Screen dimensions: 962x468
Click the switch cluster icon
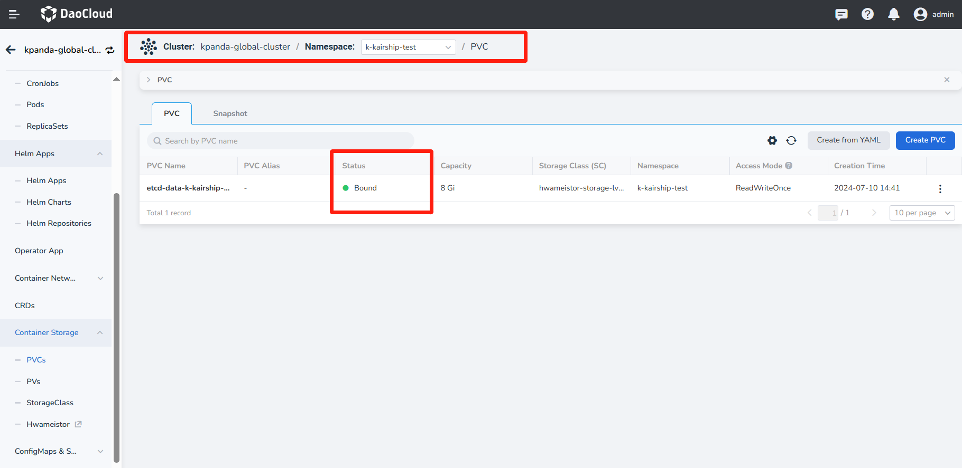[110, 50]
